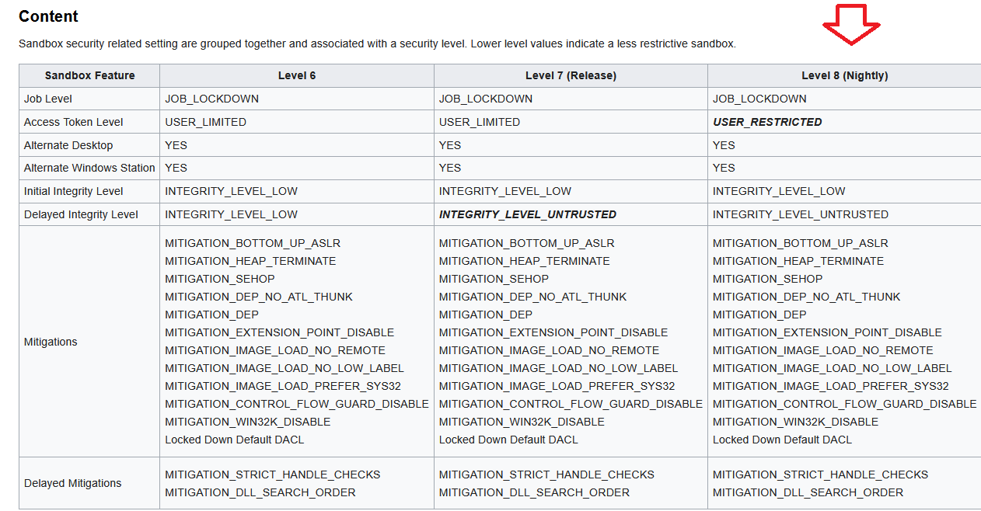Click the bold USER_RESTRICTED cell
This screenshot has width=981, height=511.
tap(767, 122)
